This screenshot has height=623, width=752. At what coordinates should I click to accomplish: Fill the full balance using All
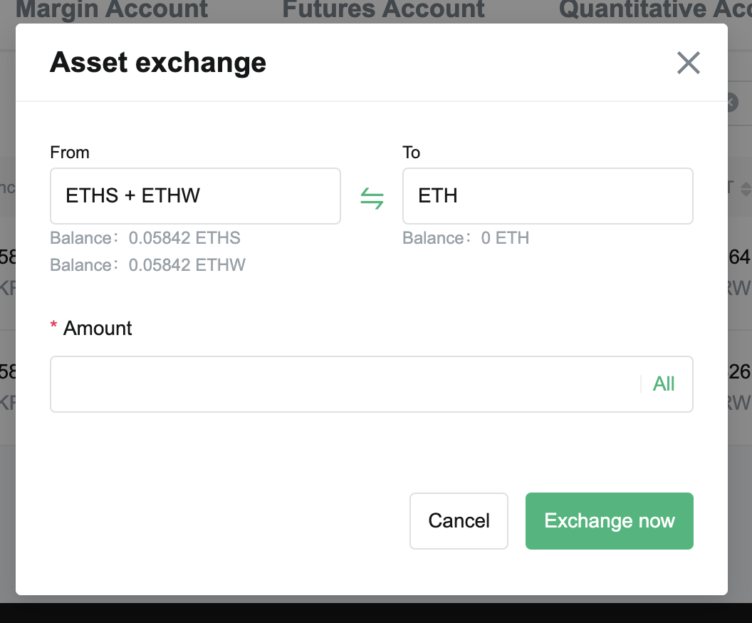(x=663, y=384)
